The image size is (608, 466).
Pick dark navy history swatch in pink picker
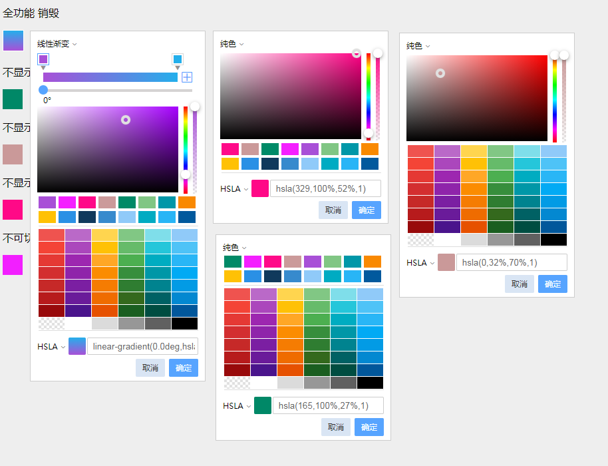[270, 164]
